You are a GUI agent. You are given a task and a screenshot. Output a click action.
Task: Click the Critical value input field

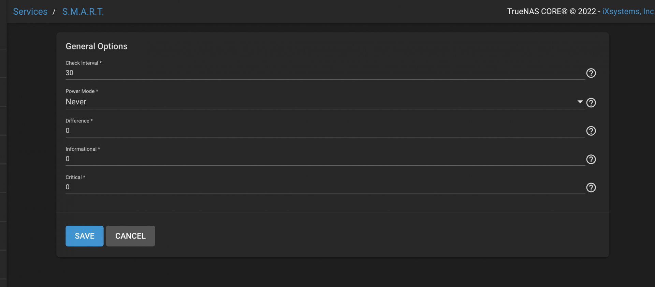[x=324, y=187]
